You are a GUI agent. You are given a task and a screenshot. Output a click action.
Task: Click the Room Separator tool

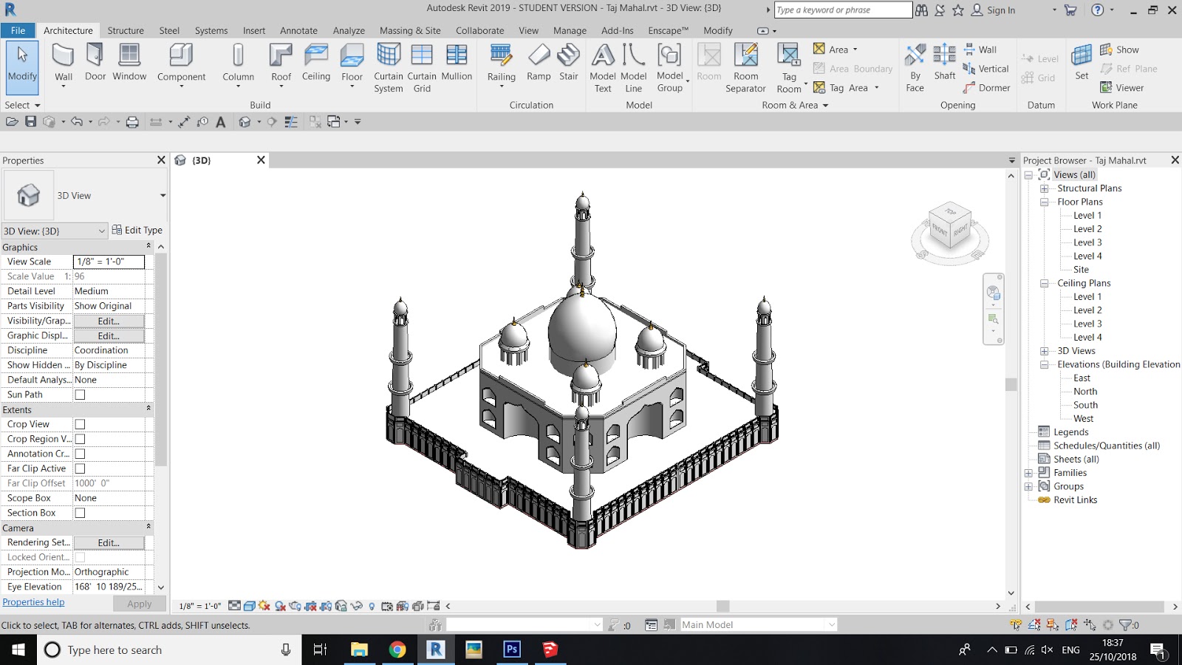pyautogui.click(x=745, y=66)
